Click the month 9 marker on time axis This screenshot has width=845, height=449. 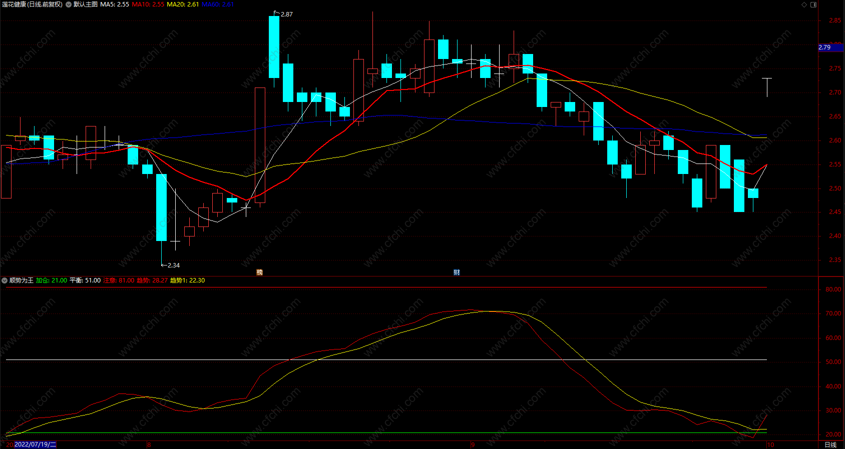coord(473,444)
